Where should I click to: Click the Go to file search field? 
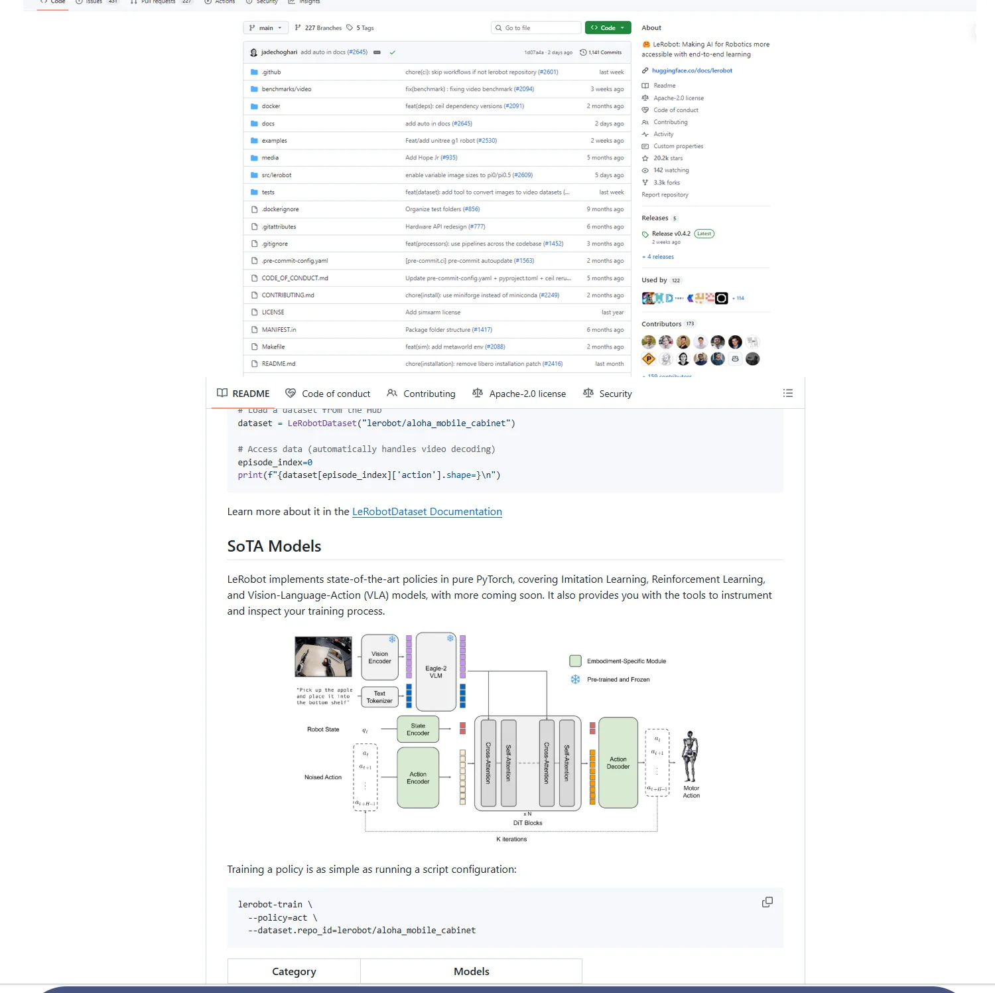[x=536, y=28]
